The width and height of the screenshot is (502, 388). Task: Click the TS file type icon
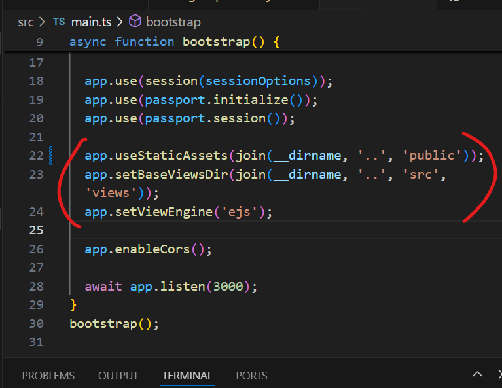click(x=59, y=22)
